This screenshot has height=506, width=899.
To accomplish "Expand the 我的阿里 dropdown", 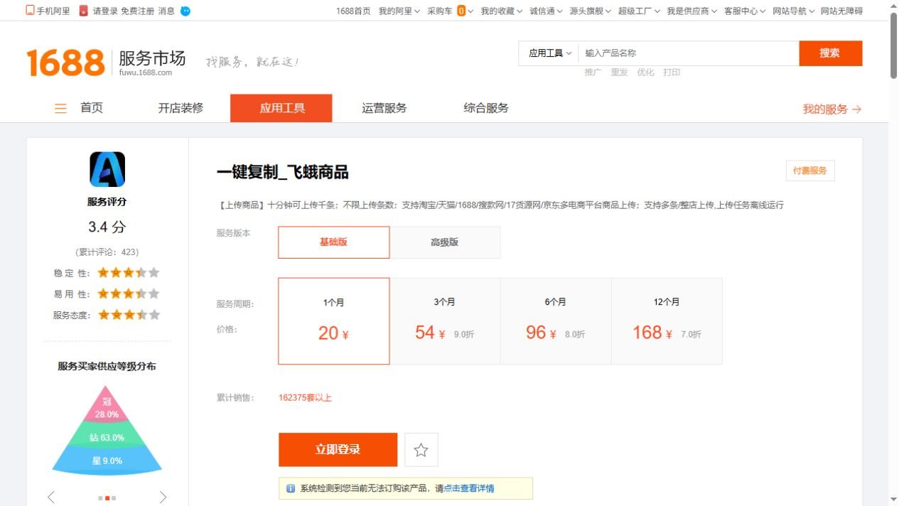I will tap(399, 11).
